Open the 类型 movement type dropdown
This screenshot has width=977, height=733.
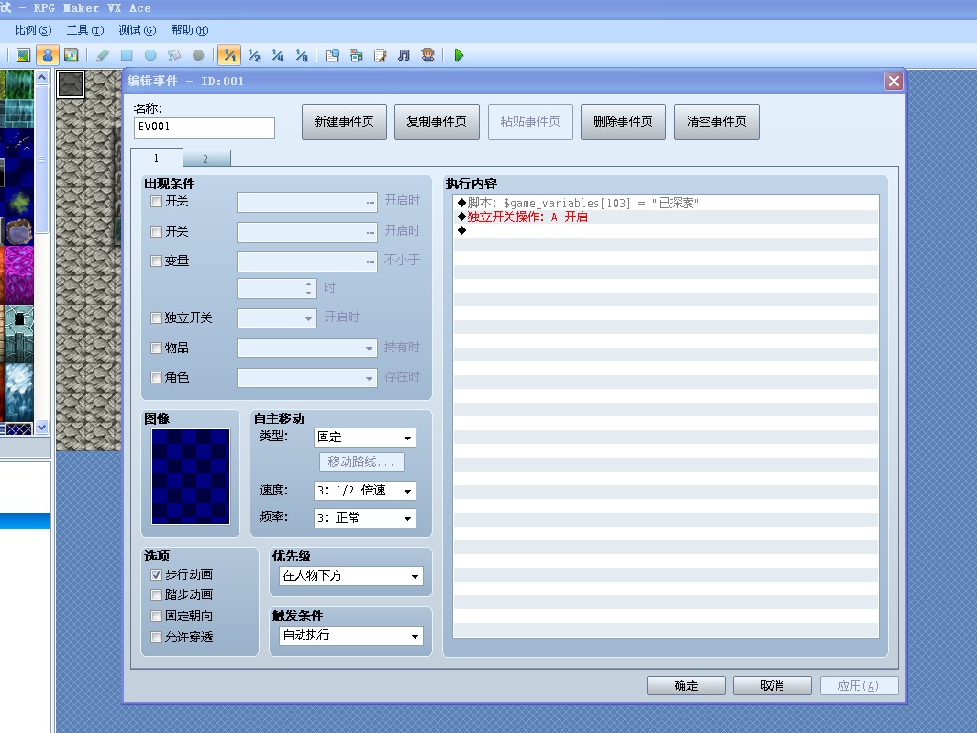pos(364,438)
